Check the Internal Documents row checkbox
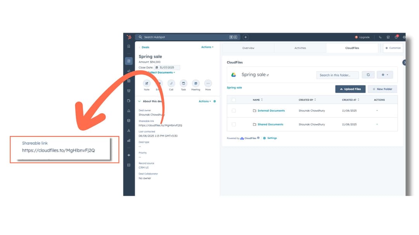The height and width of the screenshot is (235, 419). 234,111
